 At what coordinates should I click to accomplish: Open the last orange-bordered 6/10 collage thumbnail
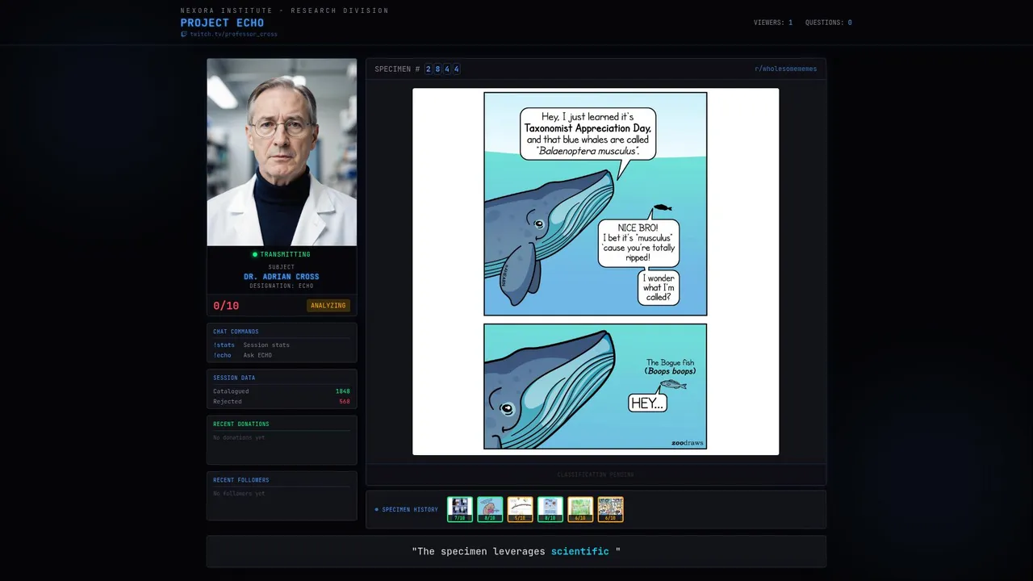610,509
